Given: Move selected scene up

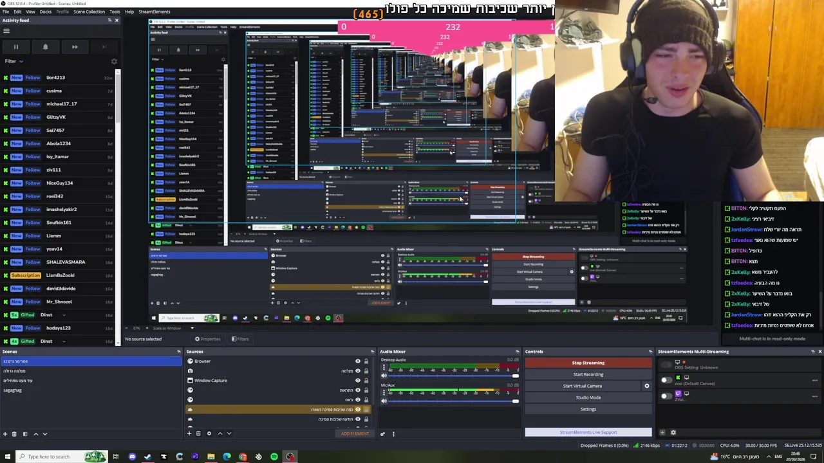Looking at the screenshot, I should click(36, 434).
